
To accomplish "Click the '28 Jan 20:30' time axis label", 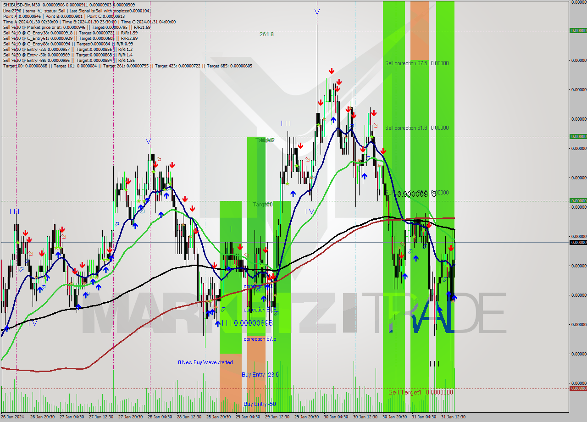I will pyautogui.click(x=219, y=417).
